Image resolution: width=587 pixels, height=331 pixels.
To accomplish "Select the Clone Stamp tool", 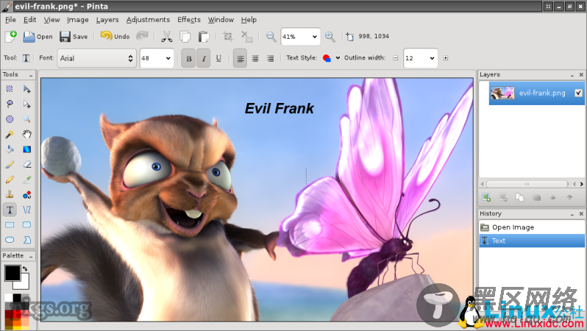I will coord(10,195).
